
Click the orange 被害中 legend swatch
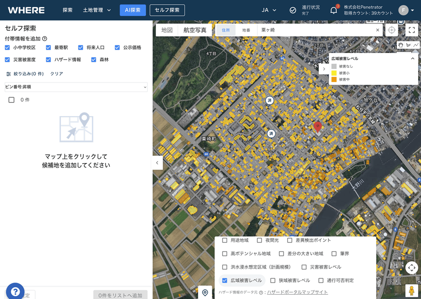[334, 80]
